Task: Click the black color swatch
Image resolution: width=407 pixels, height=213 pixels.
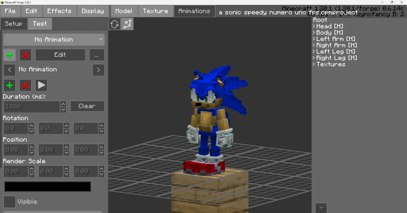Action: click(x=47, y=187)
